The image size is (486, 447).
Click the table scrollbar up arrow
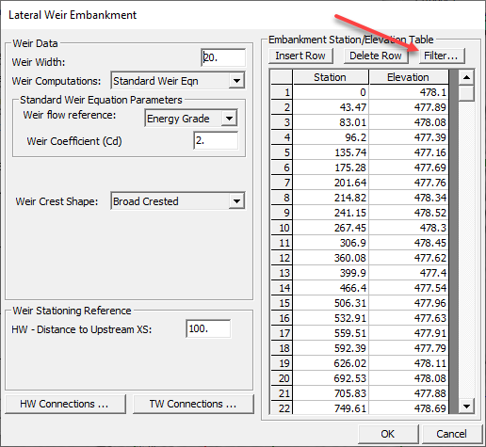tap(466, 77)
